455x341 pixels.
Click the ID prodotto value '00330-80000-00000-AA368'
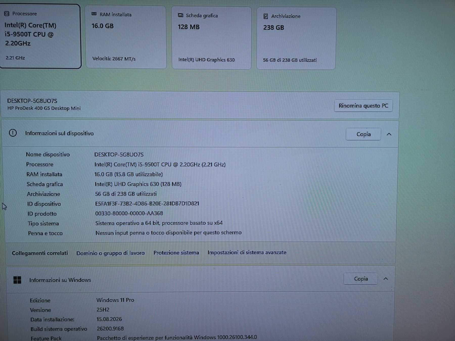[x=129, y=213]
